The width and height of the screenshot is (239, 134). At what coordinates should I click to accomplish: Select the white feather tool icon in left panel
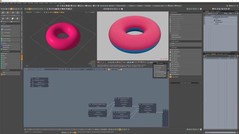tap(13, 19)
